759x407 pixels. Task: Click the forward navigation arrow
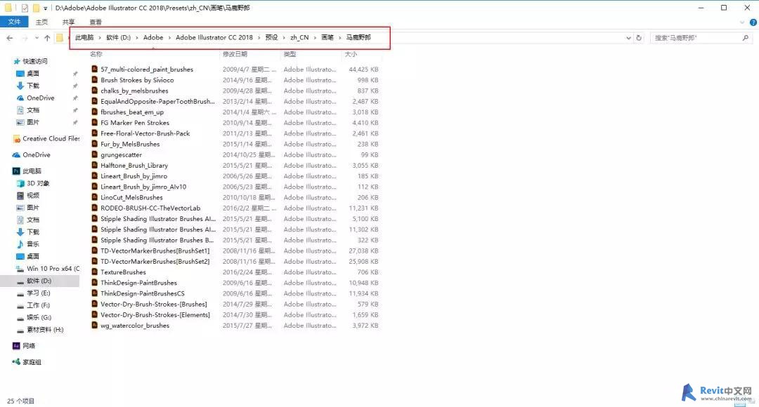[25, 38]
